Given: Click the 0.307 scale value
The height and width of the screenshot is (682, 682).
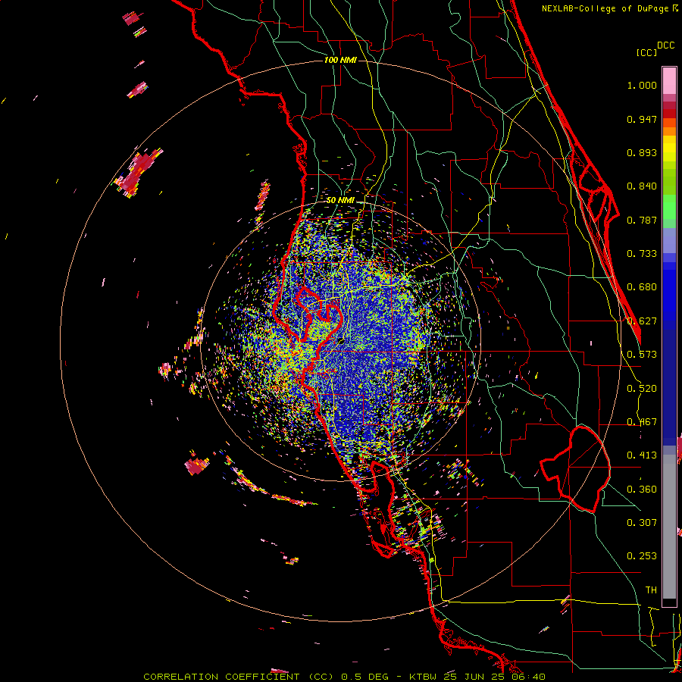Looking at the screenshot, I should click(642, 522).
